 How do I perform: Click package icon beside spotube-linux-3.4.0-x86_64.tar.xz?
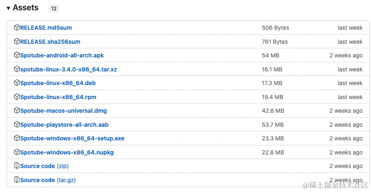tap(17, 69)
